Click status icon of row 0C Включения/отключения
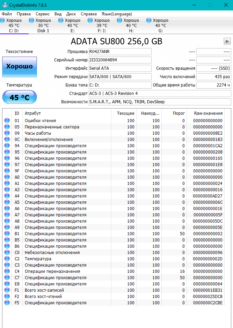This screenshot has width=233, height=328. 7,139
